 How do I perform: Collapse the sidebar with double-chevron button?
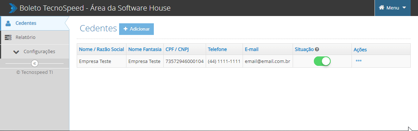35,64
